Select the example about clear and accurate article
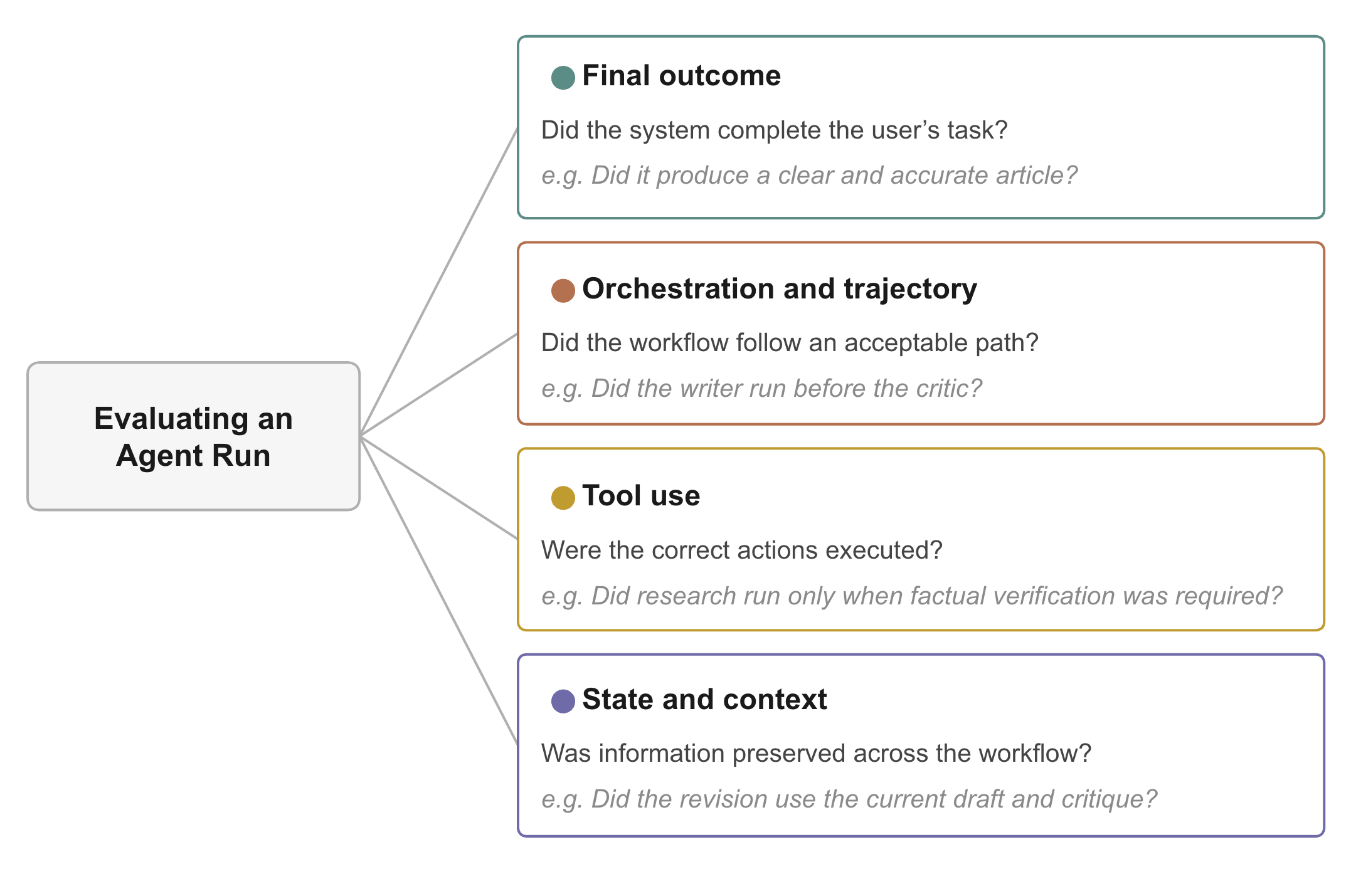1351x874 pixels. (809, 176)
